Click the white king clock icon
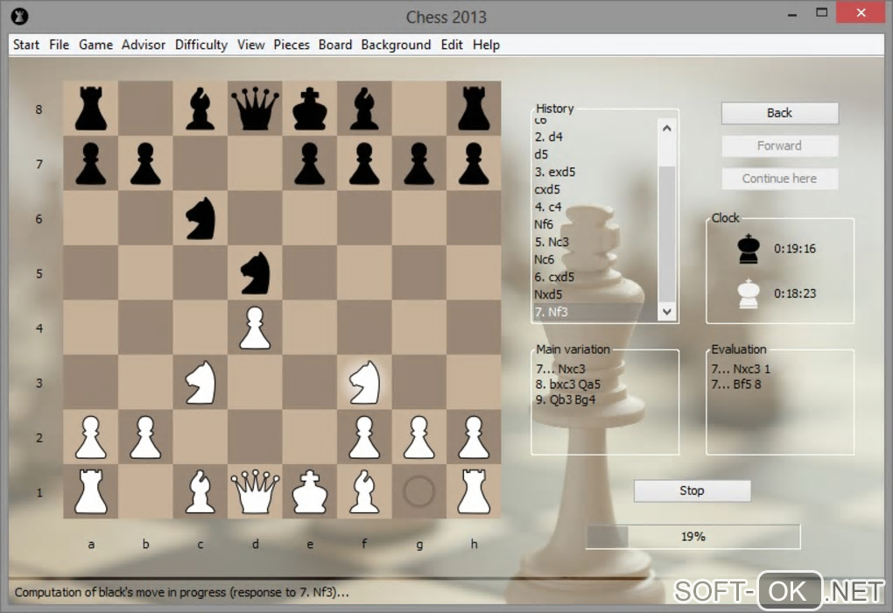The width and height of the screenshot is (893, 613). [749, 293]
